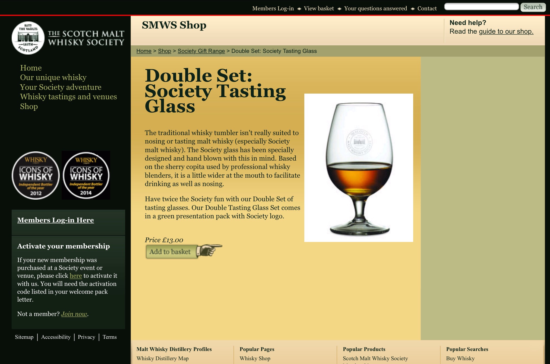The height and width of the screenshot is (364, 550).
Task: Open Whisky Distillery Map link
Action: pos(163,359)
